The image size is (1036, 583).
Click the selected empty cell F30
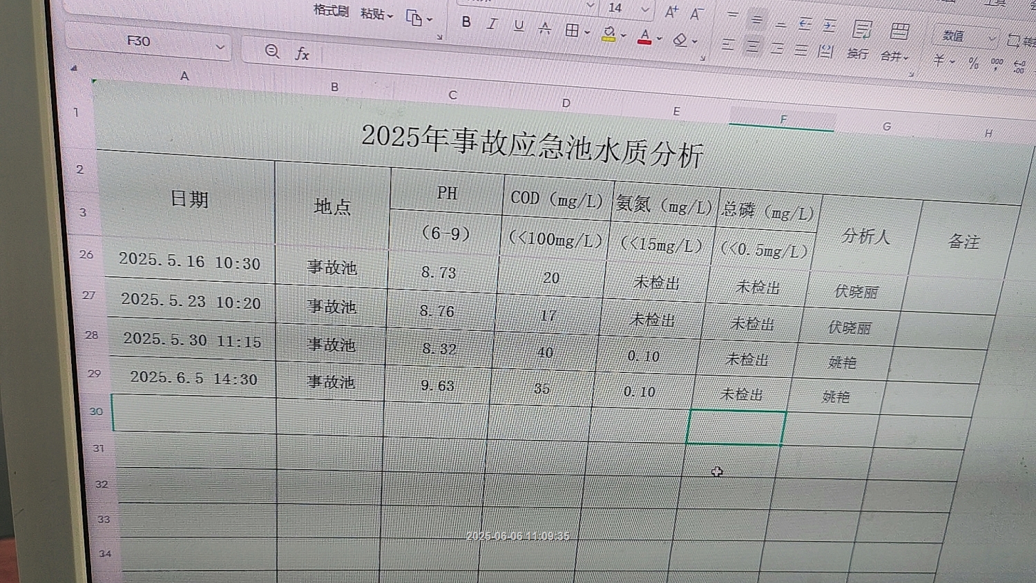coord(736,428)
